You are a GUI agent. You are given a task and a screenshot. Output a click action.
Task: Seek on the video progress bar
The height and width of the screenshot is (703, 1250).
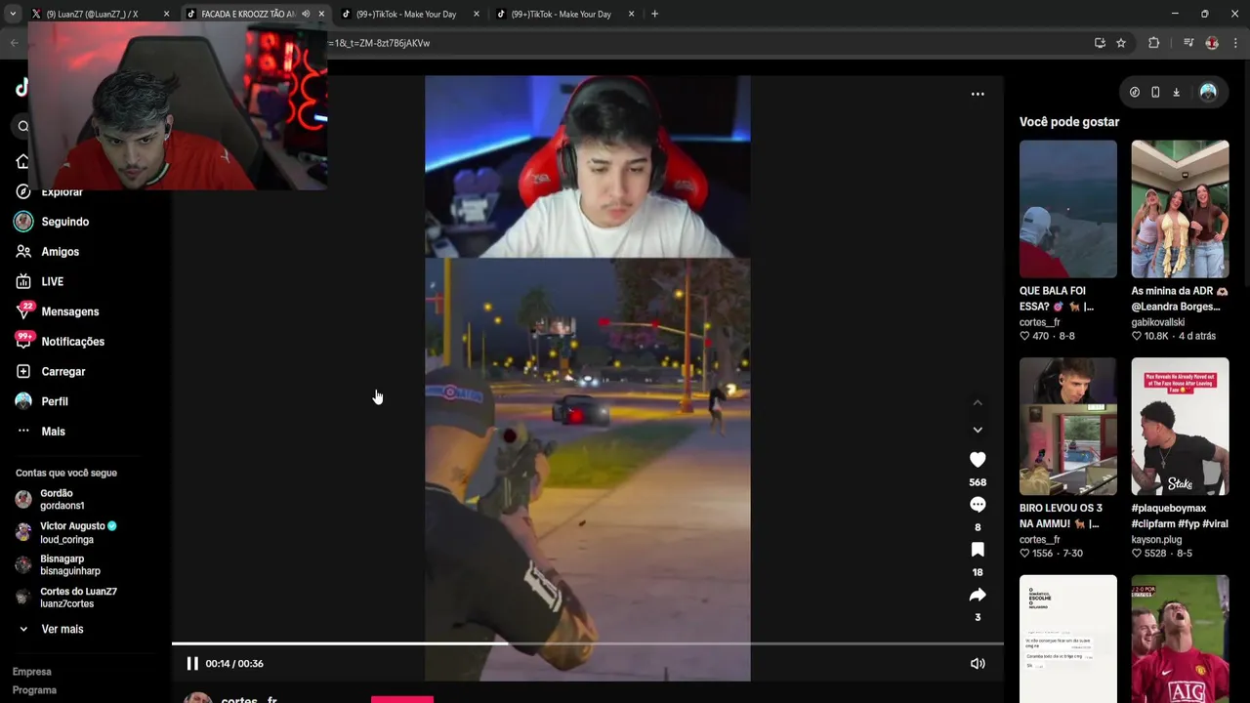[588, 643]
